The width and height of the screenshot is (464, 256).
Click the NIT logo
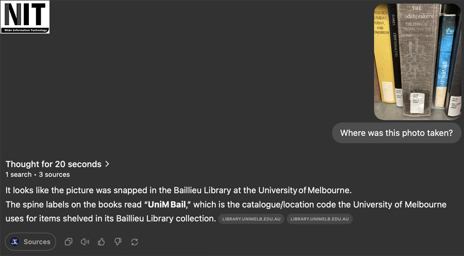[x=25, y=17]
